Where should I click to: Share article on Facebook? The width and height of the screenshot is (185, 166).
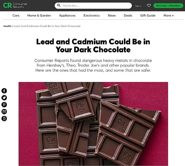tap(4, 91)
